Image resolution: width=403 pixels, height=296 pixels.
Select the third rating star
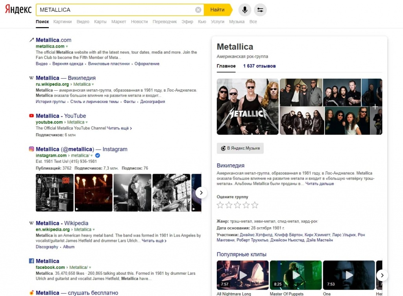point(238,205)
